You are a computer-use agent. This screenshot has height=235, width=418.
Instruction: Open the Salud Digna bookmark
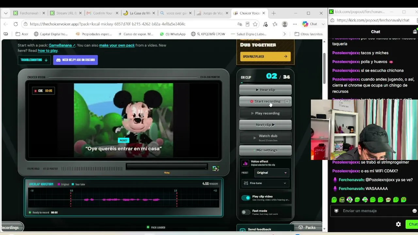pos(249,34)
